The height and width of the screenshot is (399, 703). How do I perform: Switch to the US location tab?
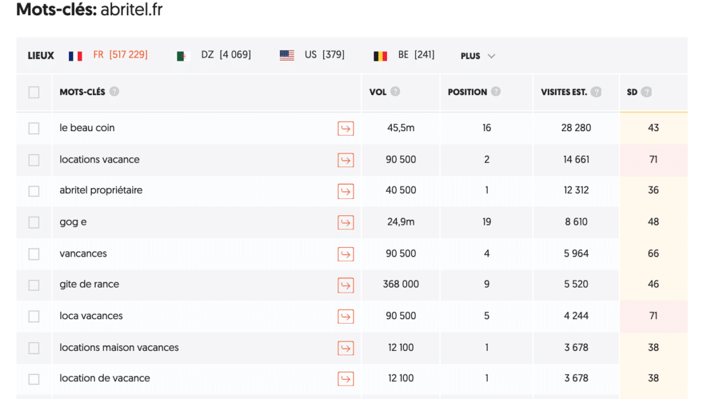[x=312, y=55]
